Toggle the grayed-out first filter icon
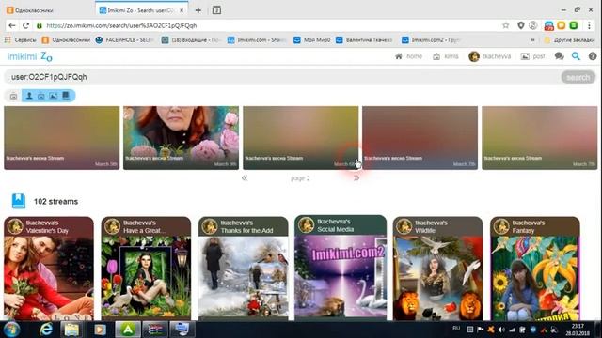This screenshot has width=602, height=338. coord(13,96)
